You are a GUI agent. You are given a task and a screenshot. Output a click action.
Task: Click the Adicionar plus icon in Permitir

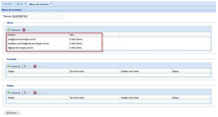[9, 66]
